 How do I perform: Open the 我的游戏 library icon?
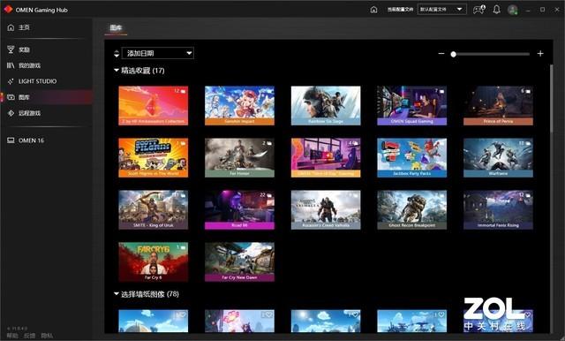(11, 65)
